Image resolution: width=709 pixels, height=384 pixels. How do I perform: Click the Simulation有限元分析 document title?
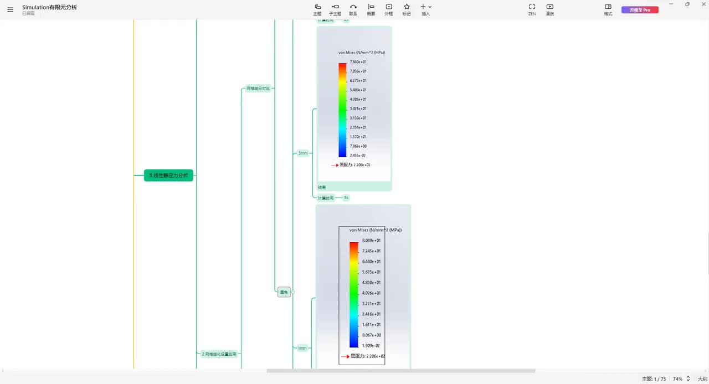(50, 7)
